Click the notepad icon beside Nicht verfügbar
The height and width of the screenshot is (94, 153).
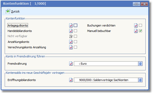pyautogui.click(x=71, y=36)
